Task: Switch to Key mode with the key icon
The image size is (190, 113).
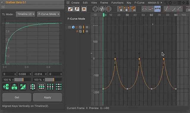Action: click(x=70, y=9)
